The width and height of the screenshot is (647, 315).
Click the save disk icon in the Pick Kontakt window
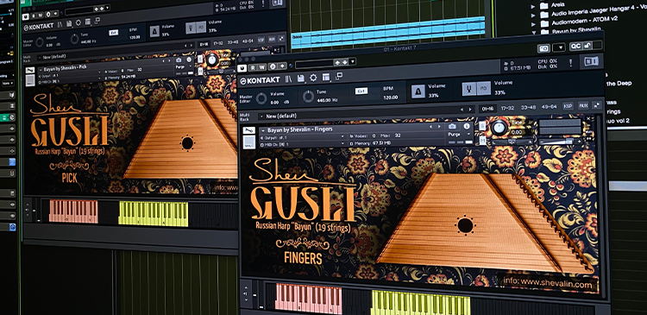click(x=69, y=24)
